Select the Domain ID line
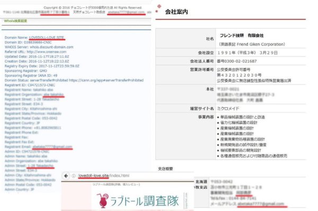318x211 pixels. (28, 42)
